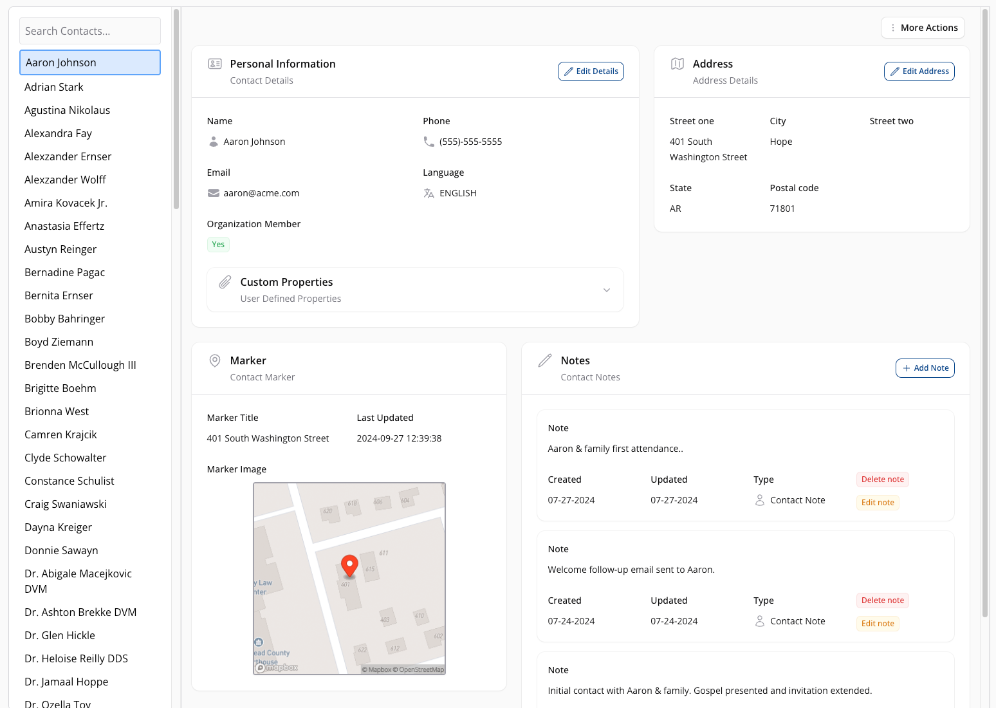The width and height of the screenshot is (996, 708).
Task: Click the person icon beside Aaron Johnson's name
Action: (213, 142)
